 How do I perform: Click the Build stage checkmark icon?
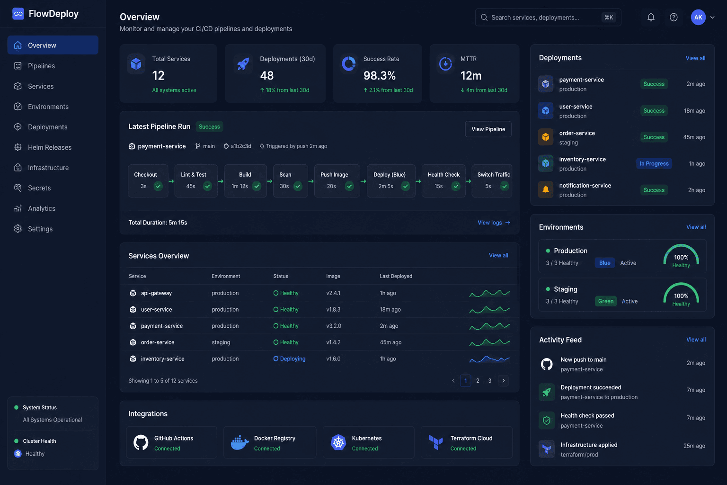click(x=257, y=186)
